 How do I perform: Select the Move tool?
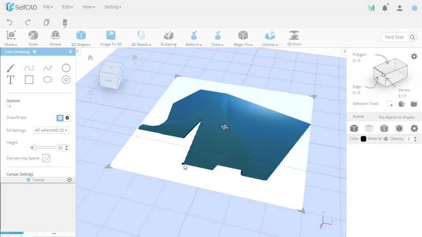point(11,38)
